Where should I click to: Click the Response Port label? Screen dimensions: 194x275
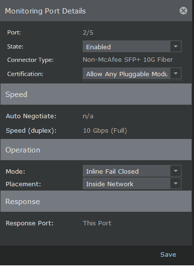tap(29, 223)
